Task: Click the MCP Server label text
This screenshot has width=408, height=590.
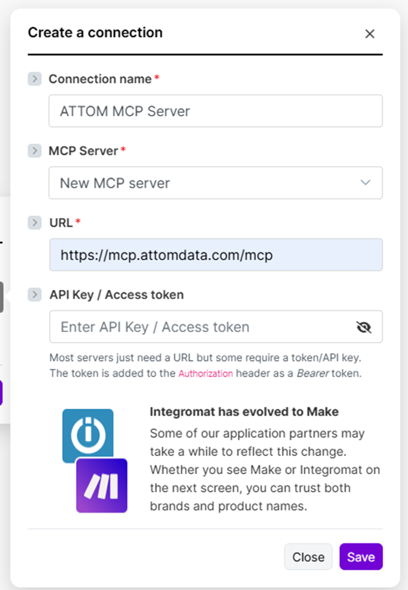Action: click(84, 151)
